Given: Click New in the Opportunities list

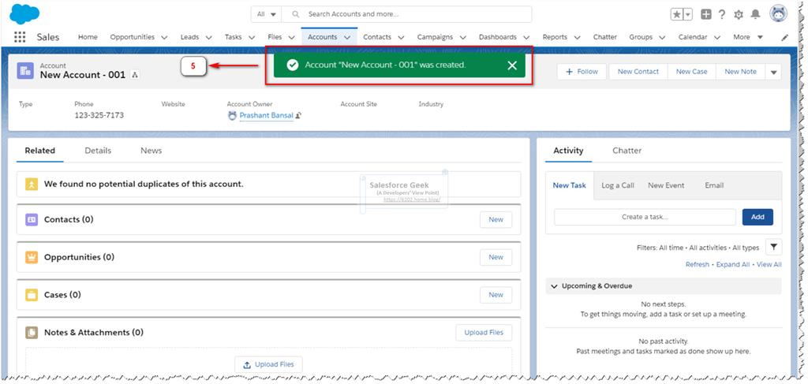Looking at the screenshot, I should pyautogui.click(x=496, y=257).
